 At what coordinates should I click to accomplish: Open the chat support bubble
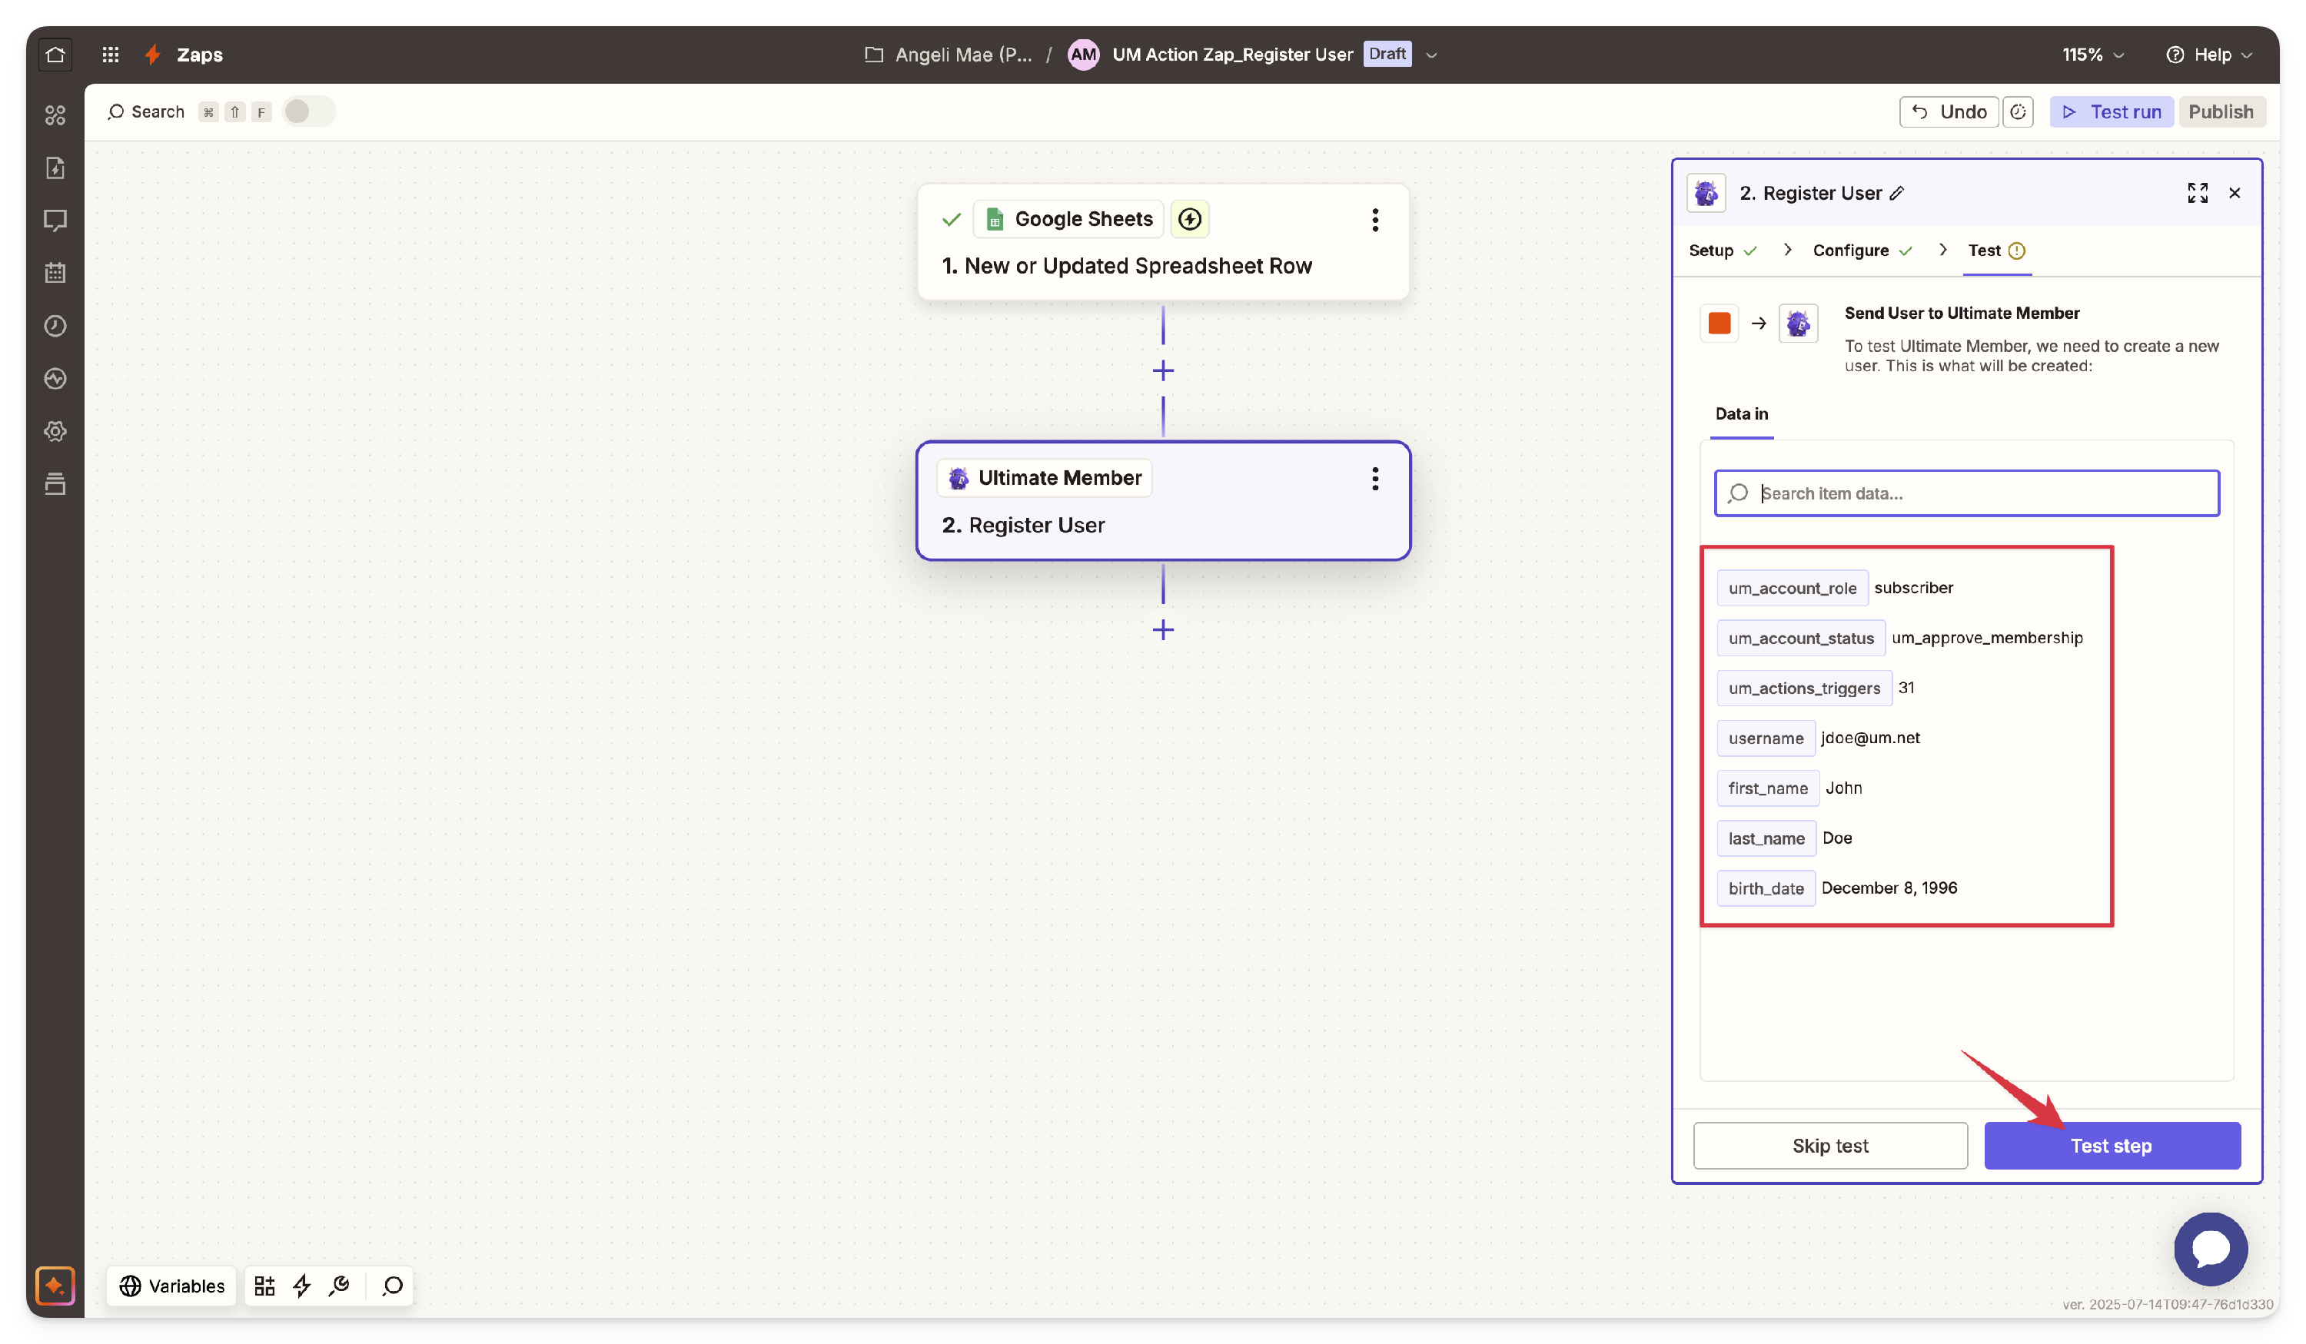[x=2210, y=1248]
